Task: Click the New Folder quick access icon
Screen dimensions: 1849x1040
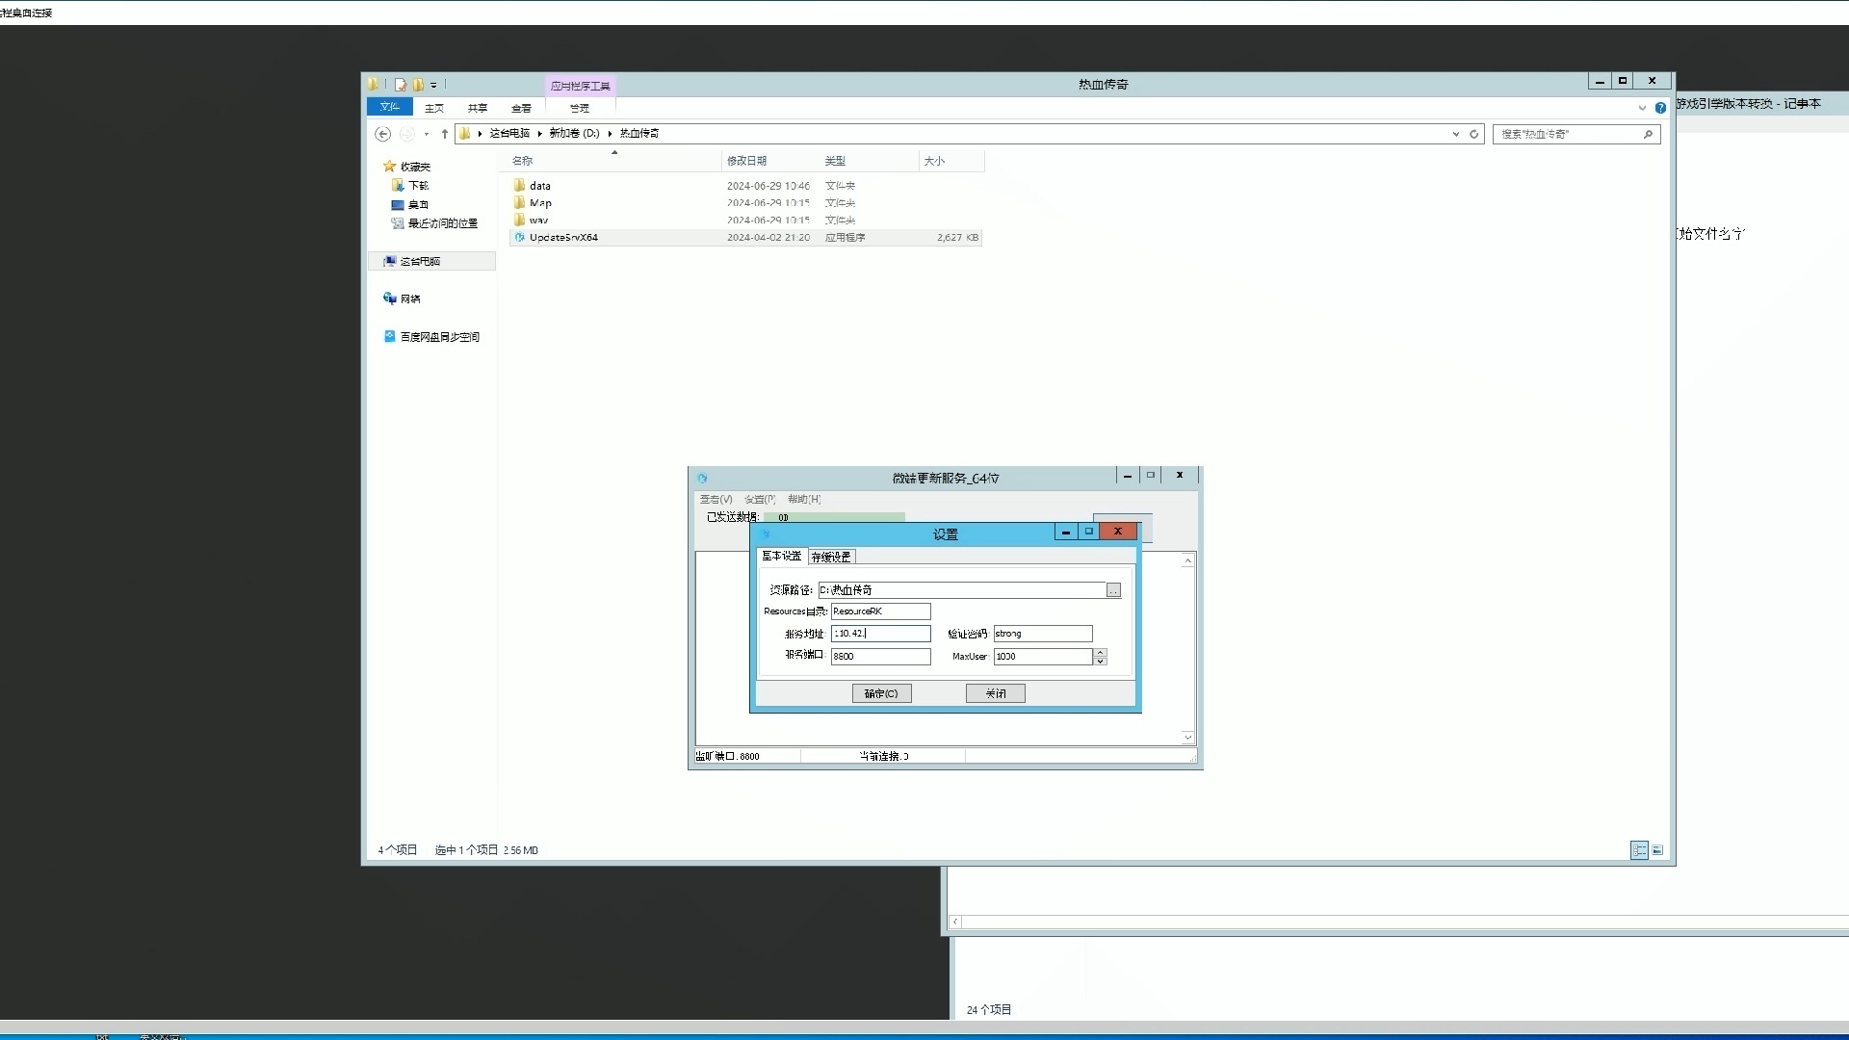Action: coord(418,85)
